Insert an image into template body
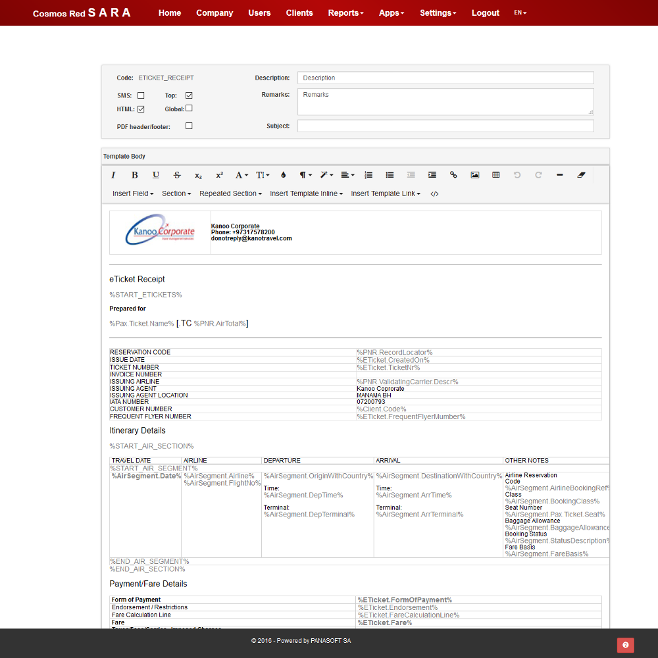The width and height of the screenshot is (658, 658). (x=474, y=175)
